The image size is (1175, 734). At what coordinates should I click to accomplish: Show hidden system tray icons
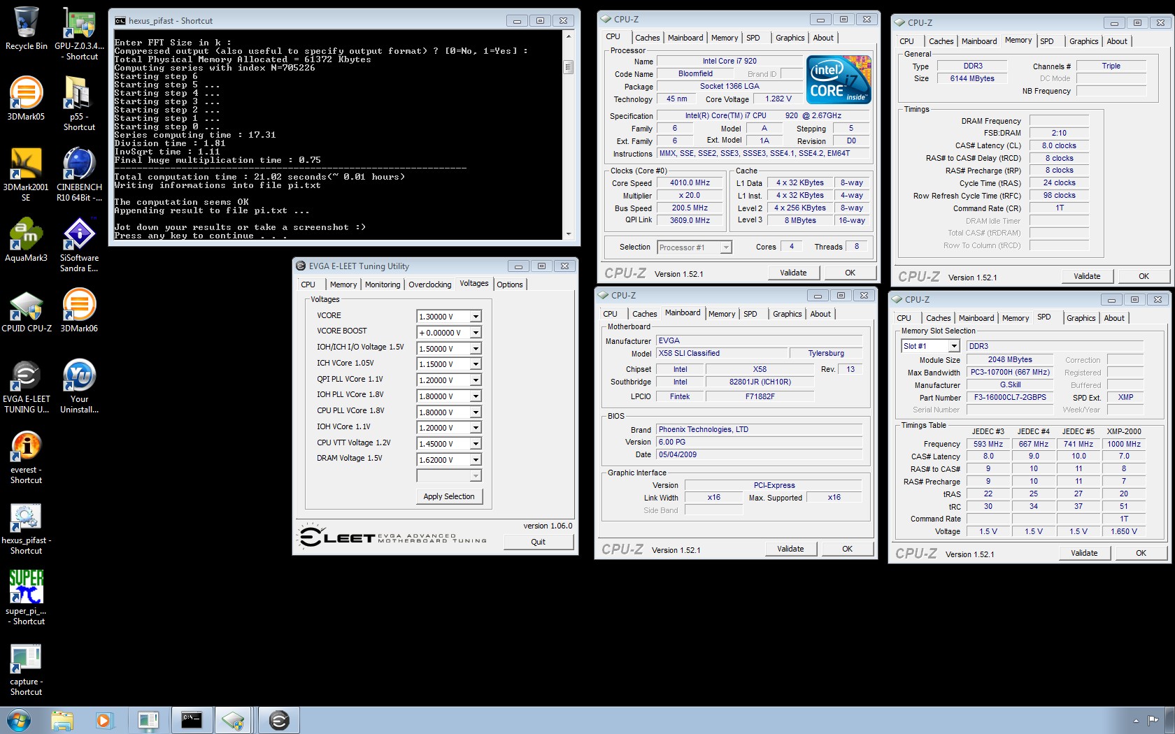1135,720
